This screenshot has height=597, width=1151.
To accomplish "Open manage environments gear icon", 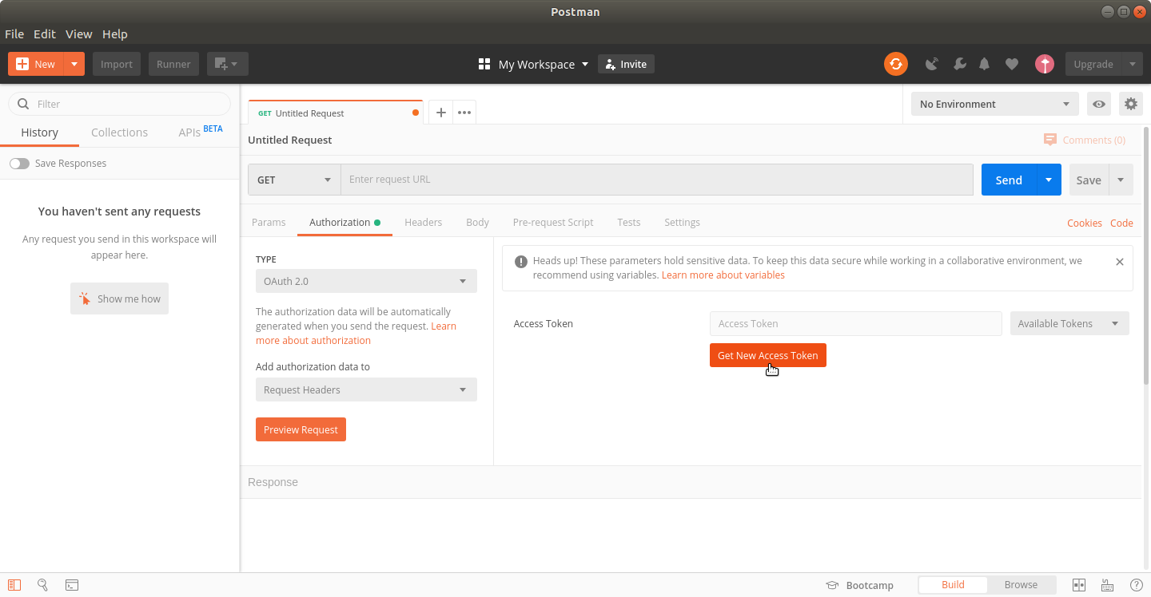I will click(x=1129, y=104).
